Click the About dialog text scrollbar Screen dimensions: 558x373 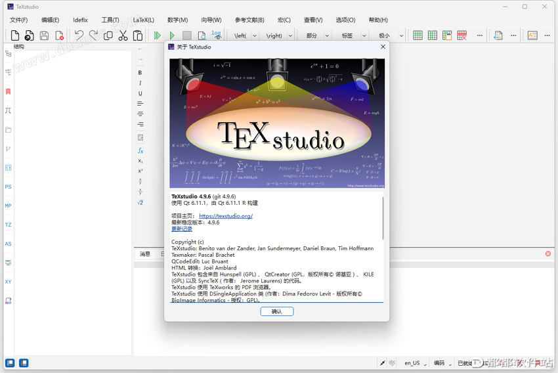pos(383,217)
